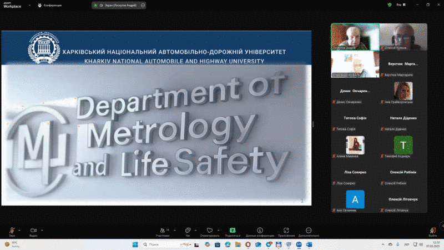
Task: Open the Word icon in the taskbar
Action: tap(309, 244)
